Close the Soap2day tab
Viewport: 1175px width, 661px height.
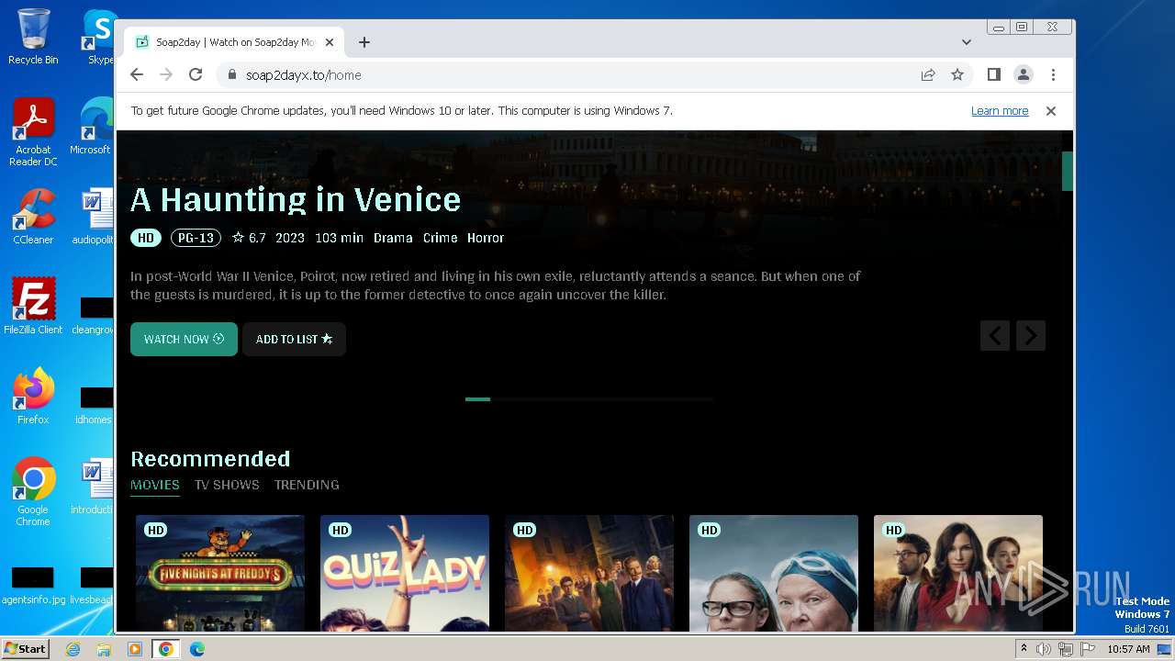tap(330, 42)
